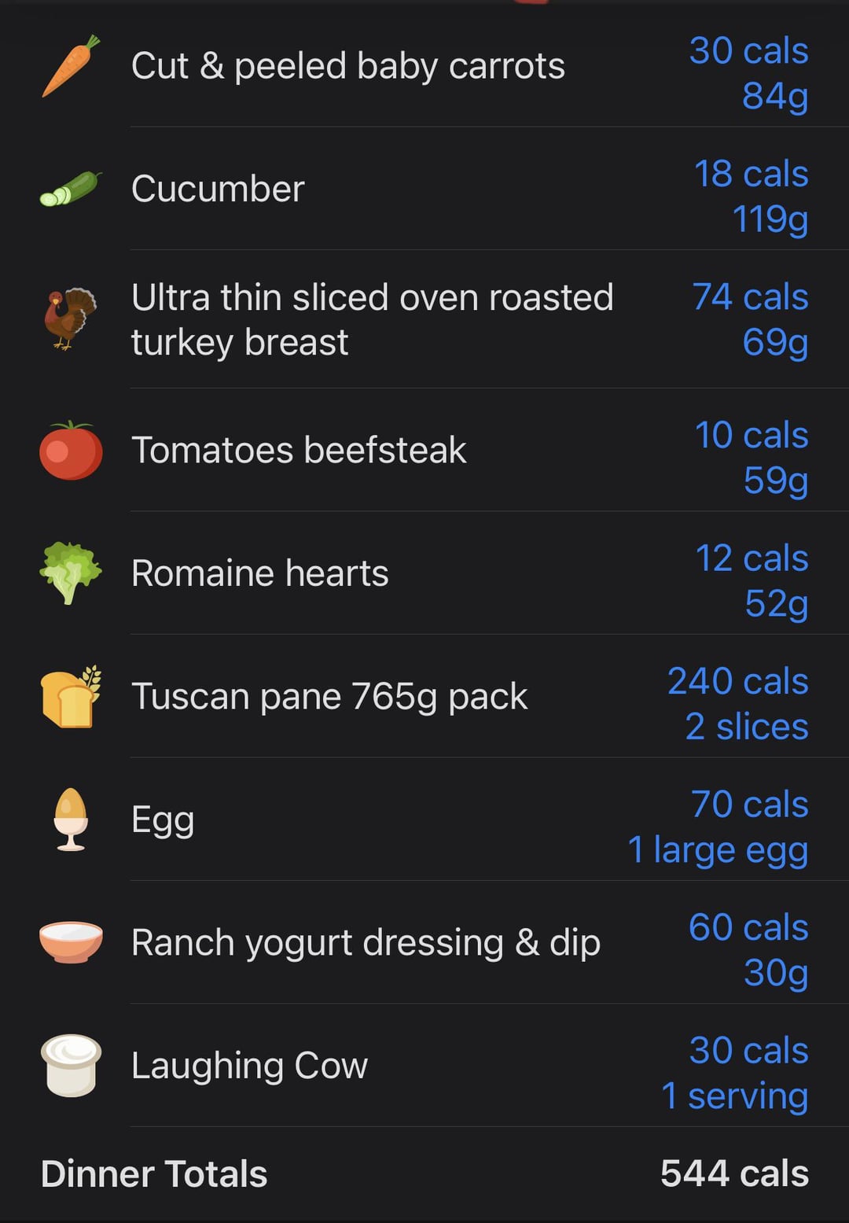Image resolution: width=849 pixels, height=1223 pixels.
Task: Tap the cucumber icon
Action: [x=71, y=189]
